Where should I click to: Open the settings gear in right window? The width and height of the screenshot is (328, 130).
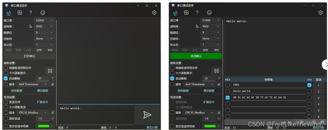pos(320,13)
